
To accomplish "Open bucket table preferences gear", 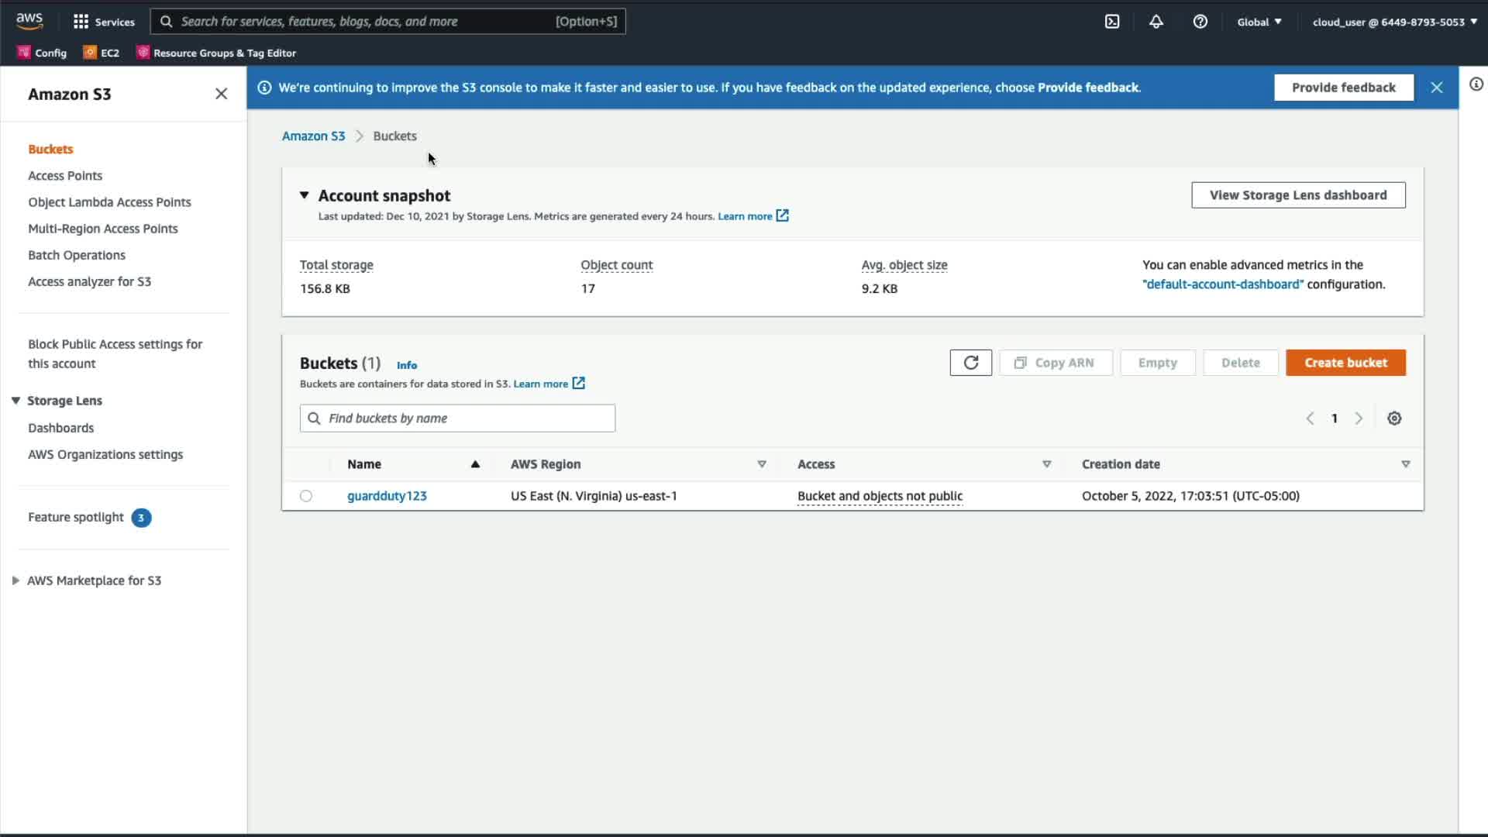I will point(1394,418).
